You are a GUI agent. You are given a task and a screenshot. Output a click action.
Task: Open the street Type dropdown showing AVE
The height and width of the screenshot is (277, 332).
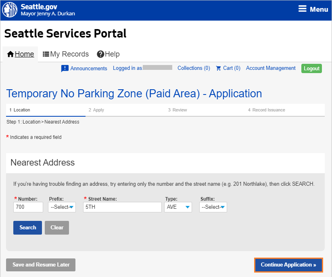[178, 207]
